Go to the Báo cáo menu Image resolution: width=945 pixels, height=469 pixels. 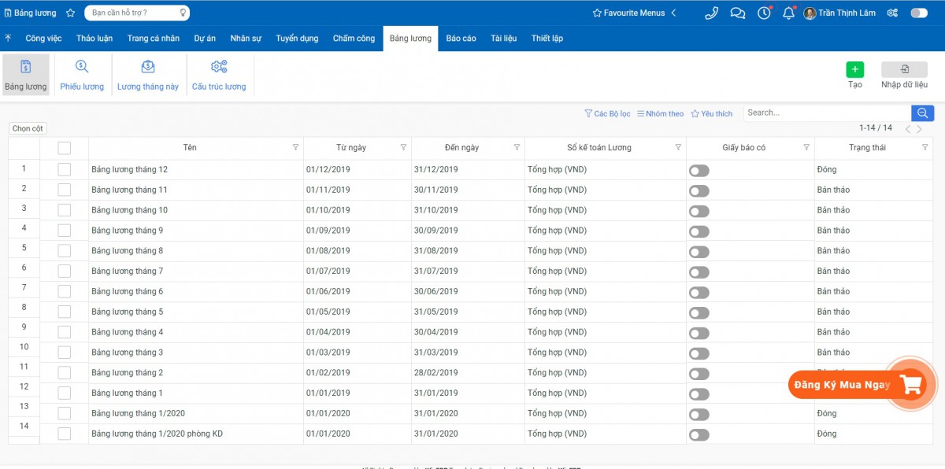[461, 39]
